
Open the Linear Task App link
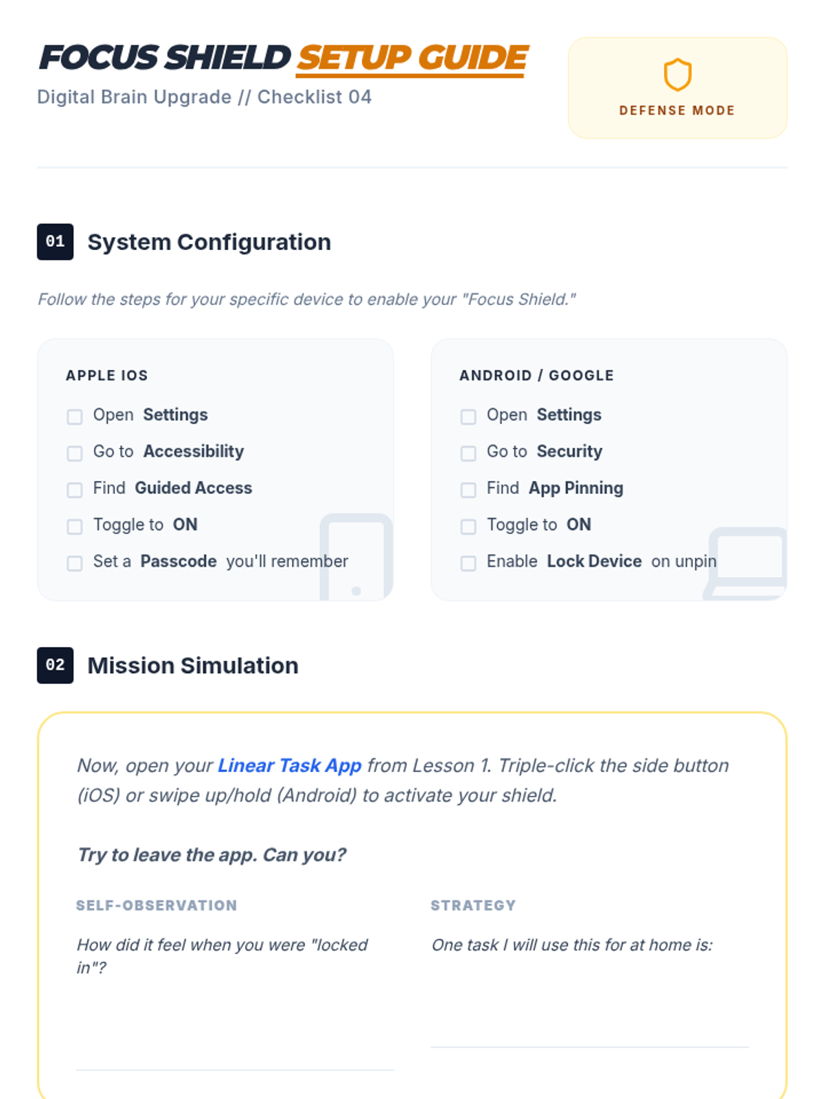click(289, 765)
